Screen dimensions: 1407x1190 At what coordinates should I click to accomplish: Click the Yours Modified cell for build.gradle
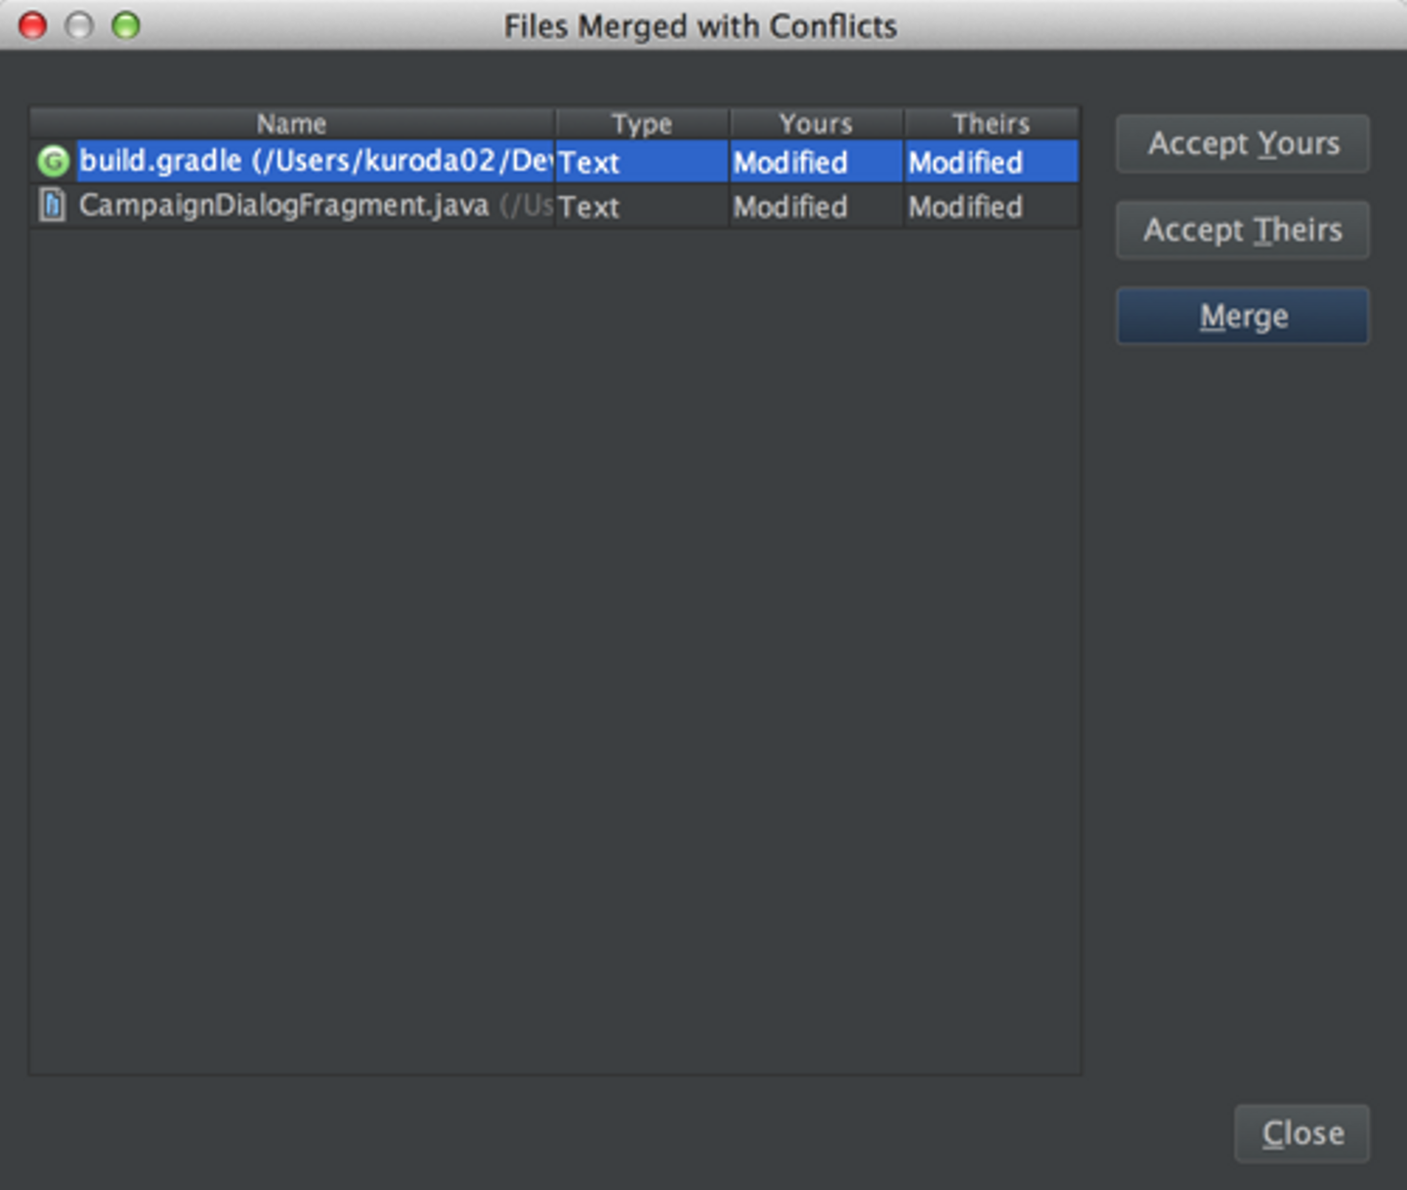(x=791, y=162)
